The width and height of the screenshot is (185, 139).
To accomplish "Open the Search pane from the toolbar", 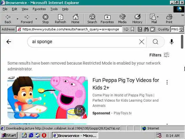I will [x=92, y=19].
